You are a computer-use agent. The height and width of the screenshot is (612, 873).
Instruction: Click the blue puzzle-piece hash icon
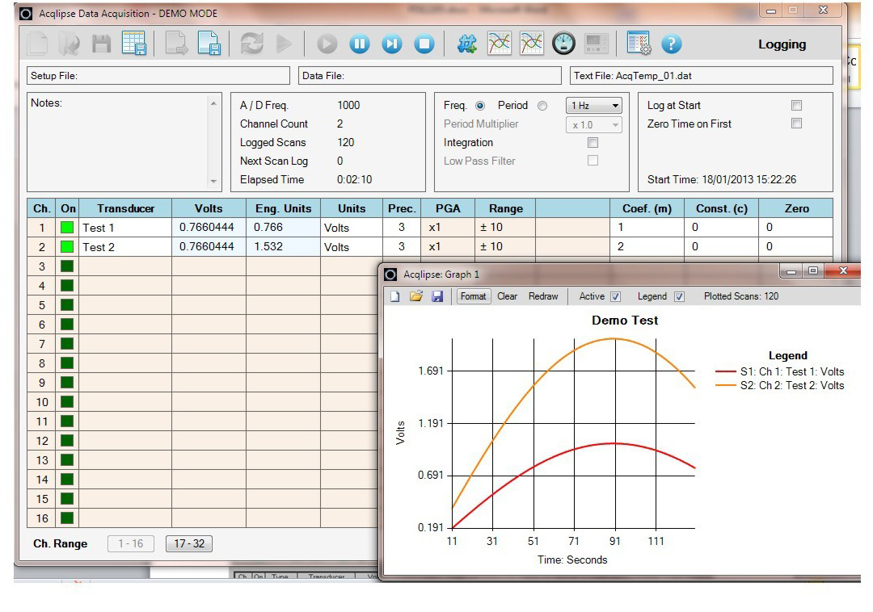(466, 44)
